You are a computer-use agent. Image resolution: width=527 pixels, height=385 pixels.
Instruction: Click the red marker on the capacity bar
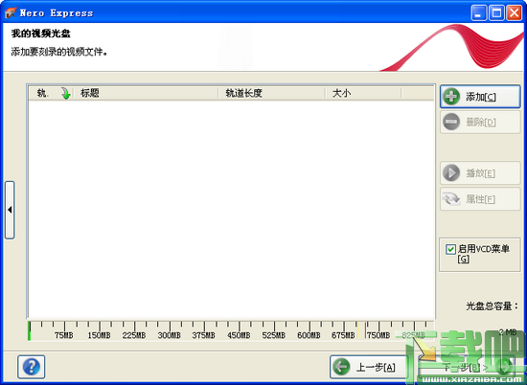click(366, 329)
